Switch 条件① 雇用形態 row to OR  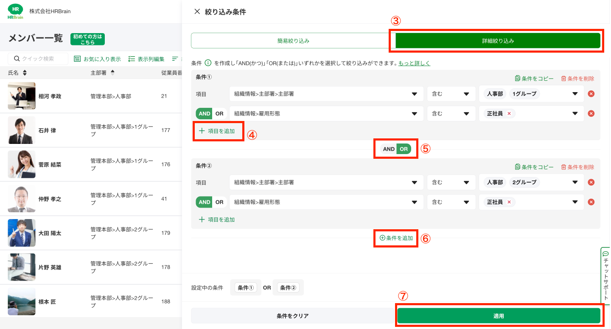pyautogui.click(x=219, y=113)
